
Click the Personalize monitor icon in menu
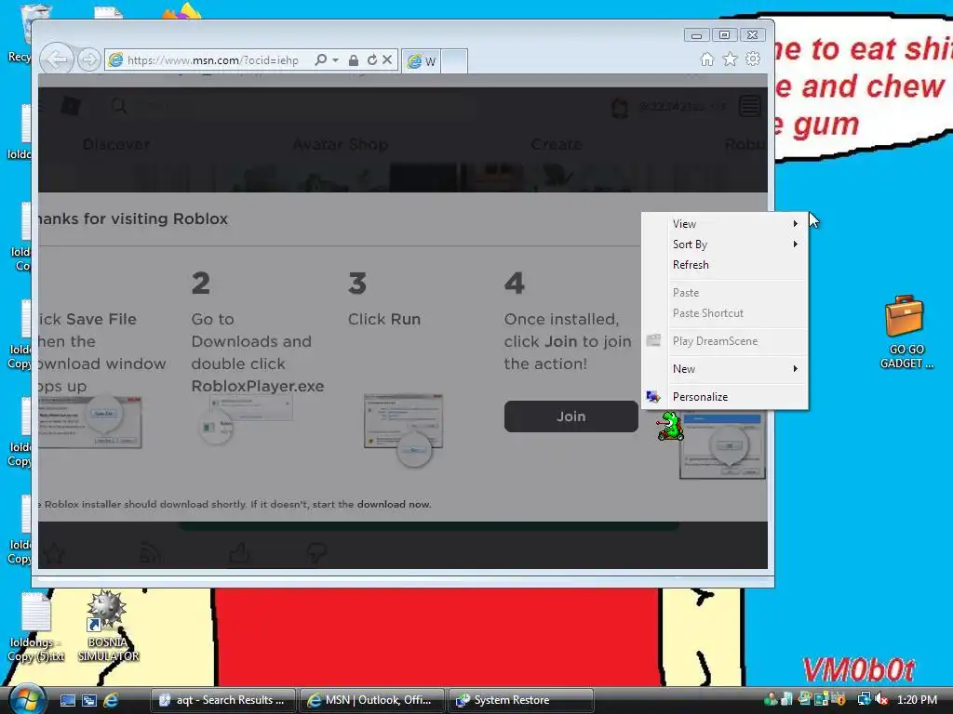pyautogui.click(x=653, y=397)
